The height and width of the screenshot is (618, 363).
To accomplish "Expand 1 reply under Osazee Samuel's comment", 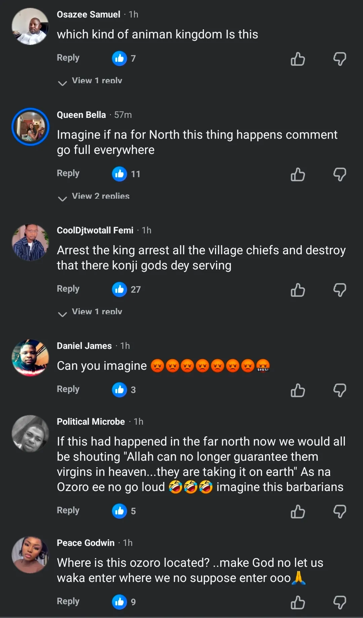I will point(96,81).
